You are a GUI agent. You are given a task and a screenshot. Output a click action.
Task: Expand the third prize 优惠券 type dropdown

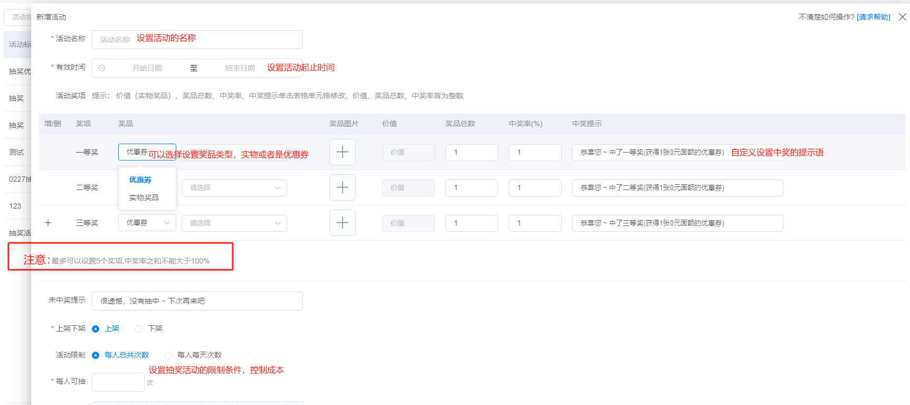click(x=147, y=223)
